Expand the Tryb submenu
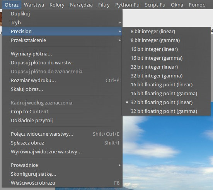Viewport: 213px width, 190px height. [62, 22]
